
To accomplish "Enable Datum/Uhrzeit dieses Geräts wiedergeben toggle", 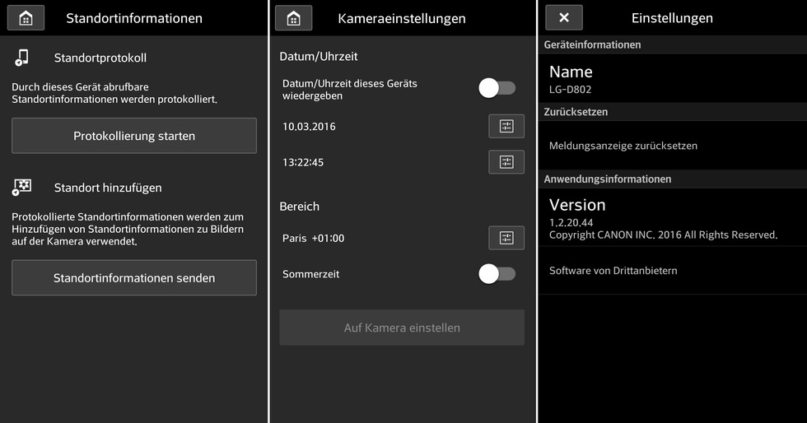I will tap(497, 88).
